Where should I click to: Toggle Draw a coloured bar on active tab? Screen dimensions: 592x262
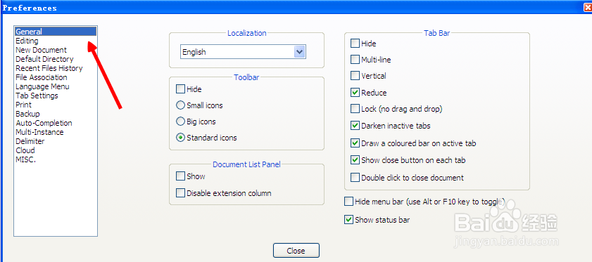click(355, 143)
